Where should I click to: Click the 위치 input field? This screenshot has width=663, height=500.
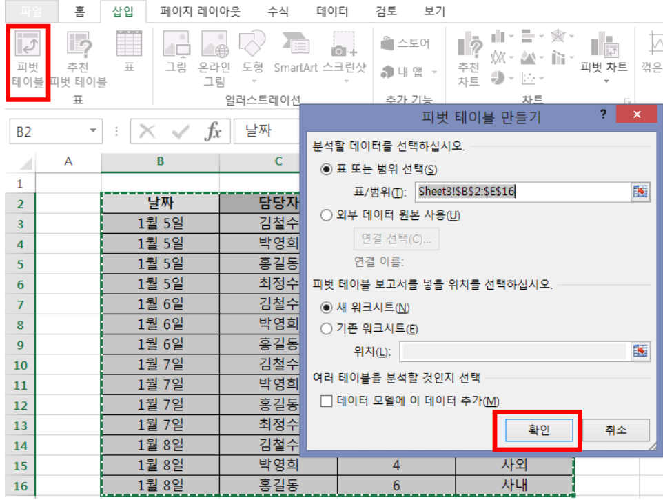(x=516, y=352)
